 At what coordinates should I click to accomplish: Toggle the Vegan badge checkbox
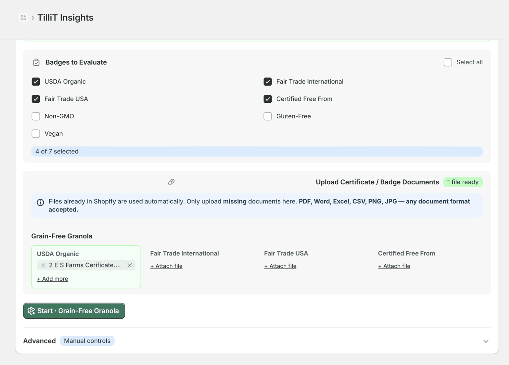click(x=36, y=134)
